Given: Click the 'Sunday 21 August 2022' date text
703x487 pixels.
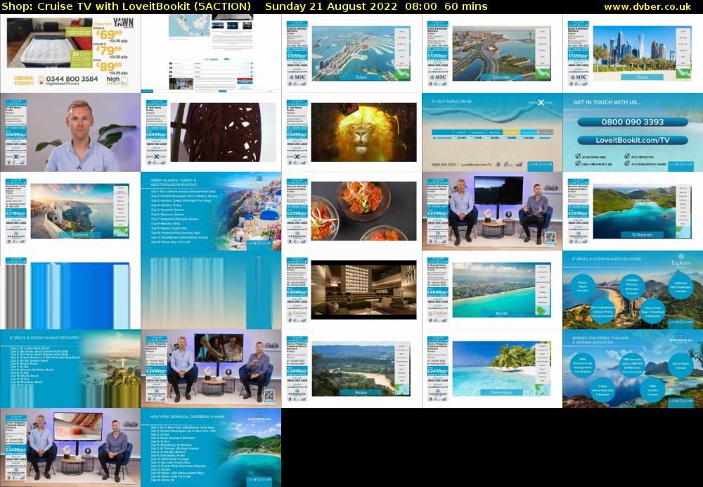Looking at the screenshot, I should [331, 7].
